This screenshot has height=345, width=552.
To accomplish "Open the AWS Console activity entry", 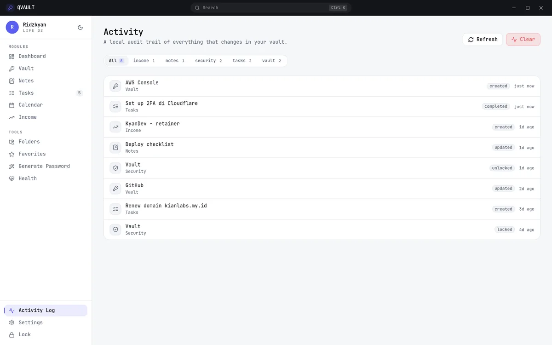I will click(322, 86).
